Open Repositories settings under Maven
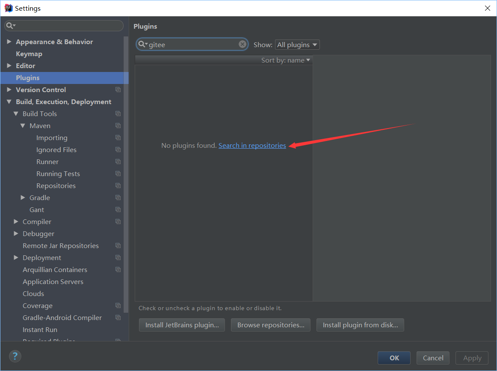 pyautogui.click(x=56, y=185)
